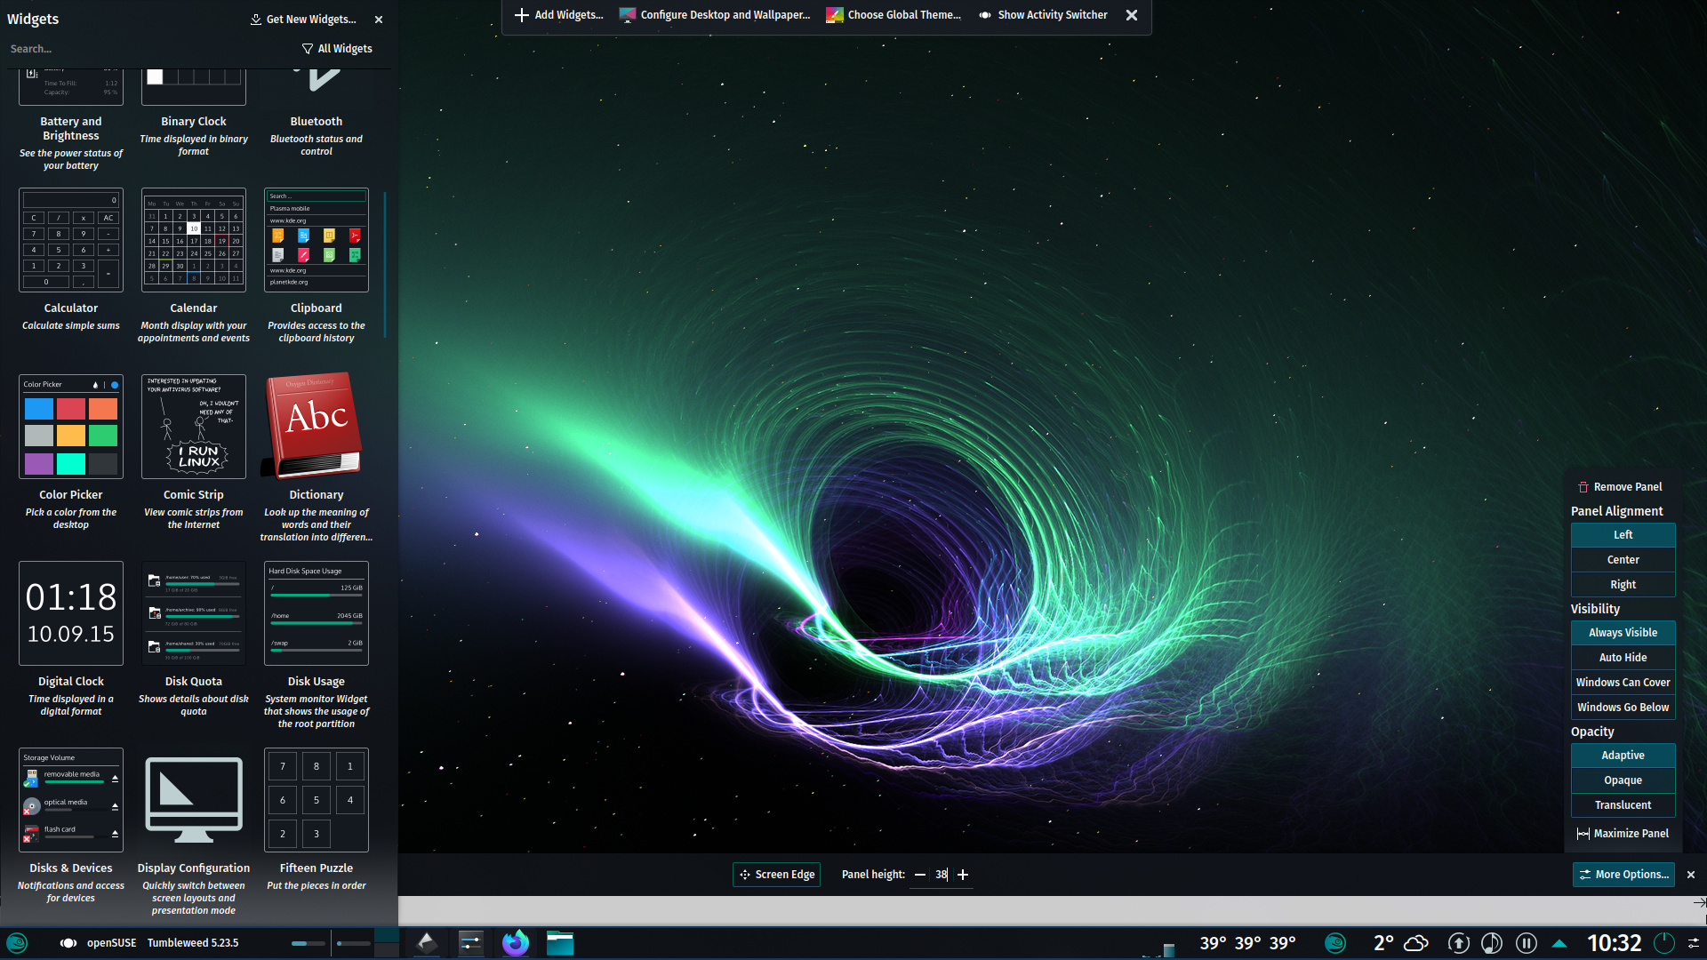Choose Windows Can Cover visibility

1623,683
